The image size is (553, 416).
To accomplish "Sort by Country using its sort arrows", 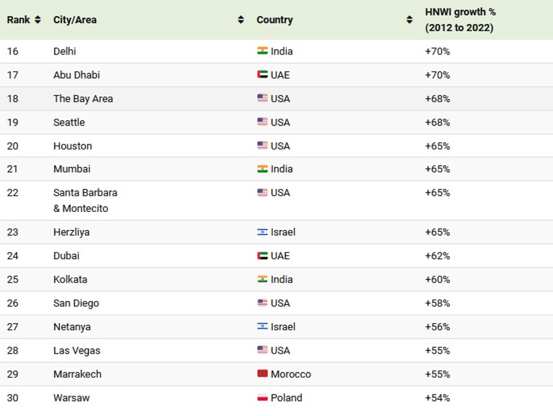I will tap(409, 20).
